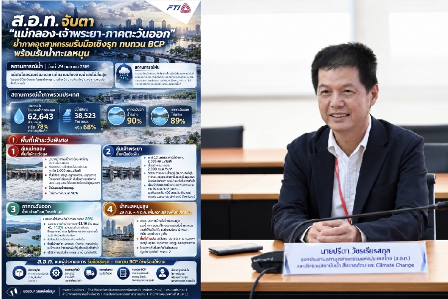Click the box package icon in BCP row
This screenshot has width=448, height=299.
19,273
